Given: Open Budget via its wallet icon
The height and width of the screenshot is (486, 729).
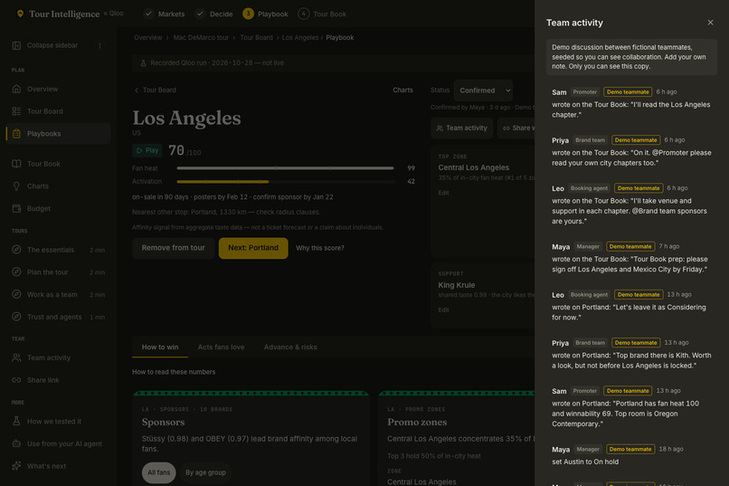Looking at the screenshot, I should click(x=17, y=208).
